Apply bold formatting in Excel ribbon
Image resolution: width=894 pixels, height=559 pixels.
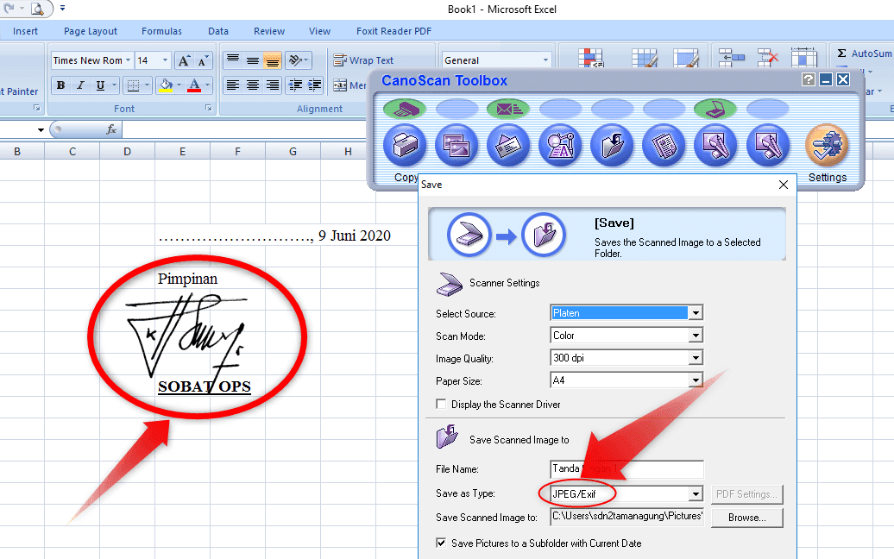60,85
